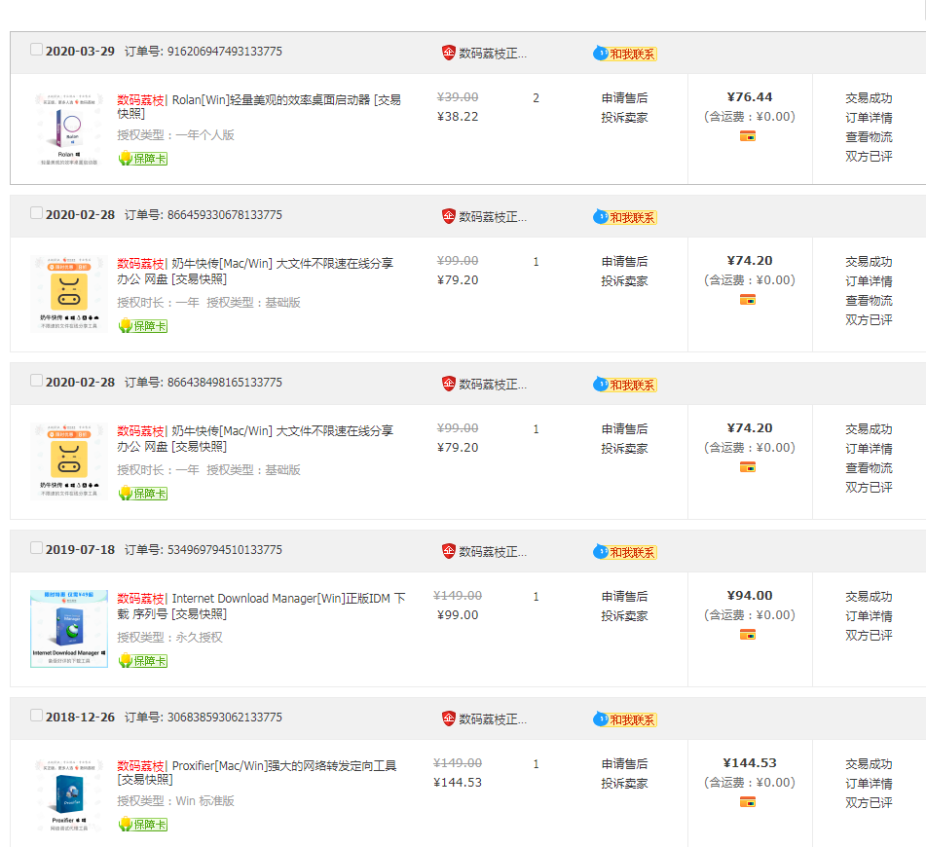Open 订单详情 for the Rolan order
Viewport: 926px width, 847px height.
click(x=869, y=118)
